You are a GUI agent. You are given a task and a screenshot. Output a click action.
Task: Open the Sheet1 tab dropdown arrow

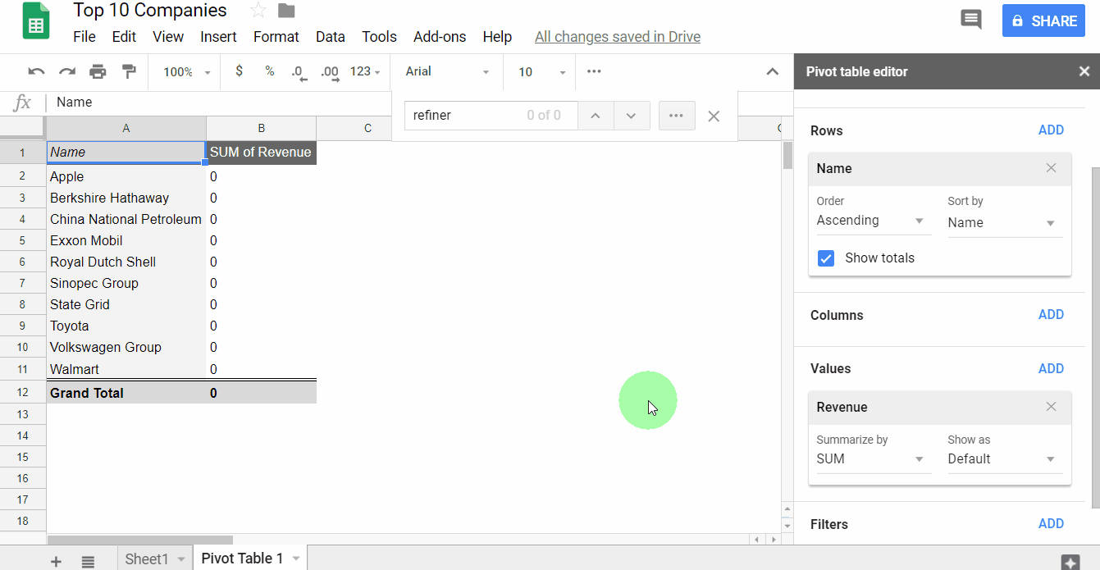pos(181,559)
